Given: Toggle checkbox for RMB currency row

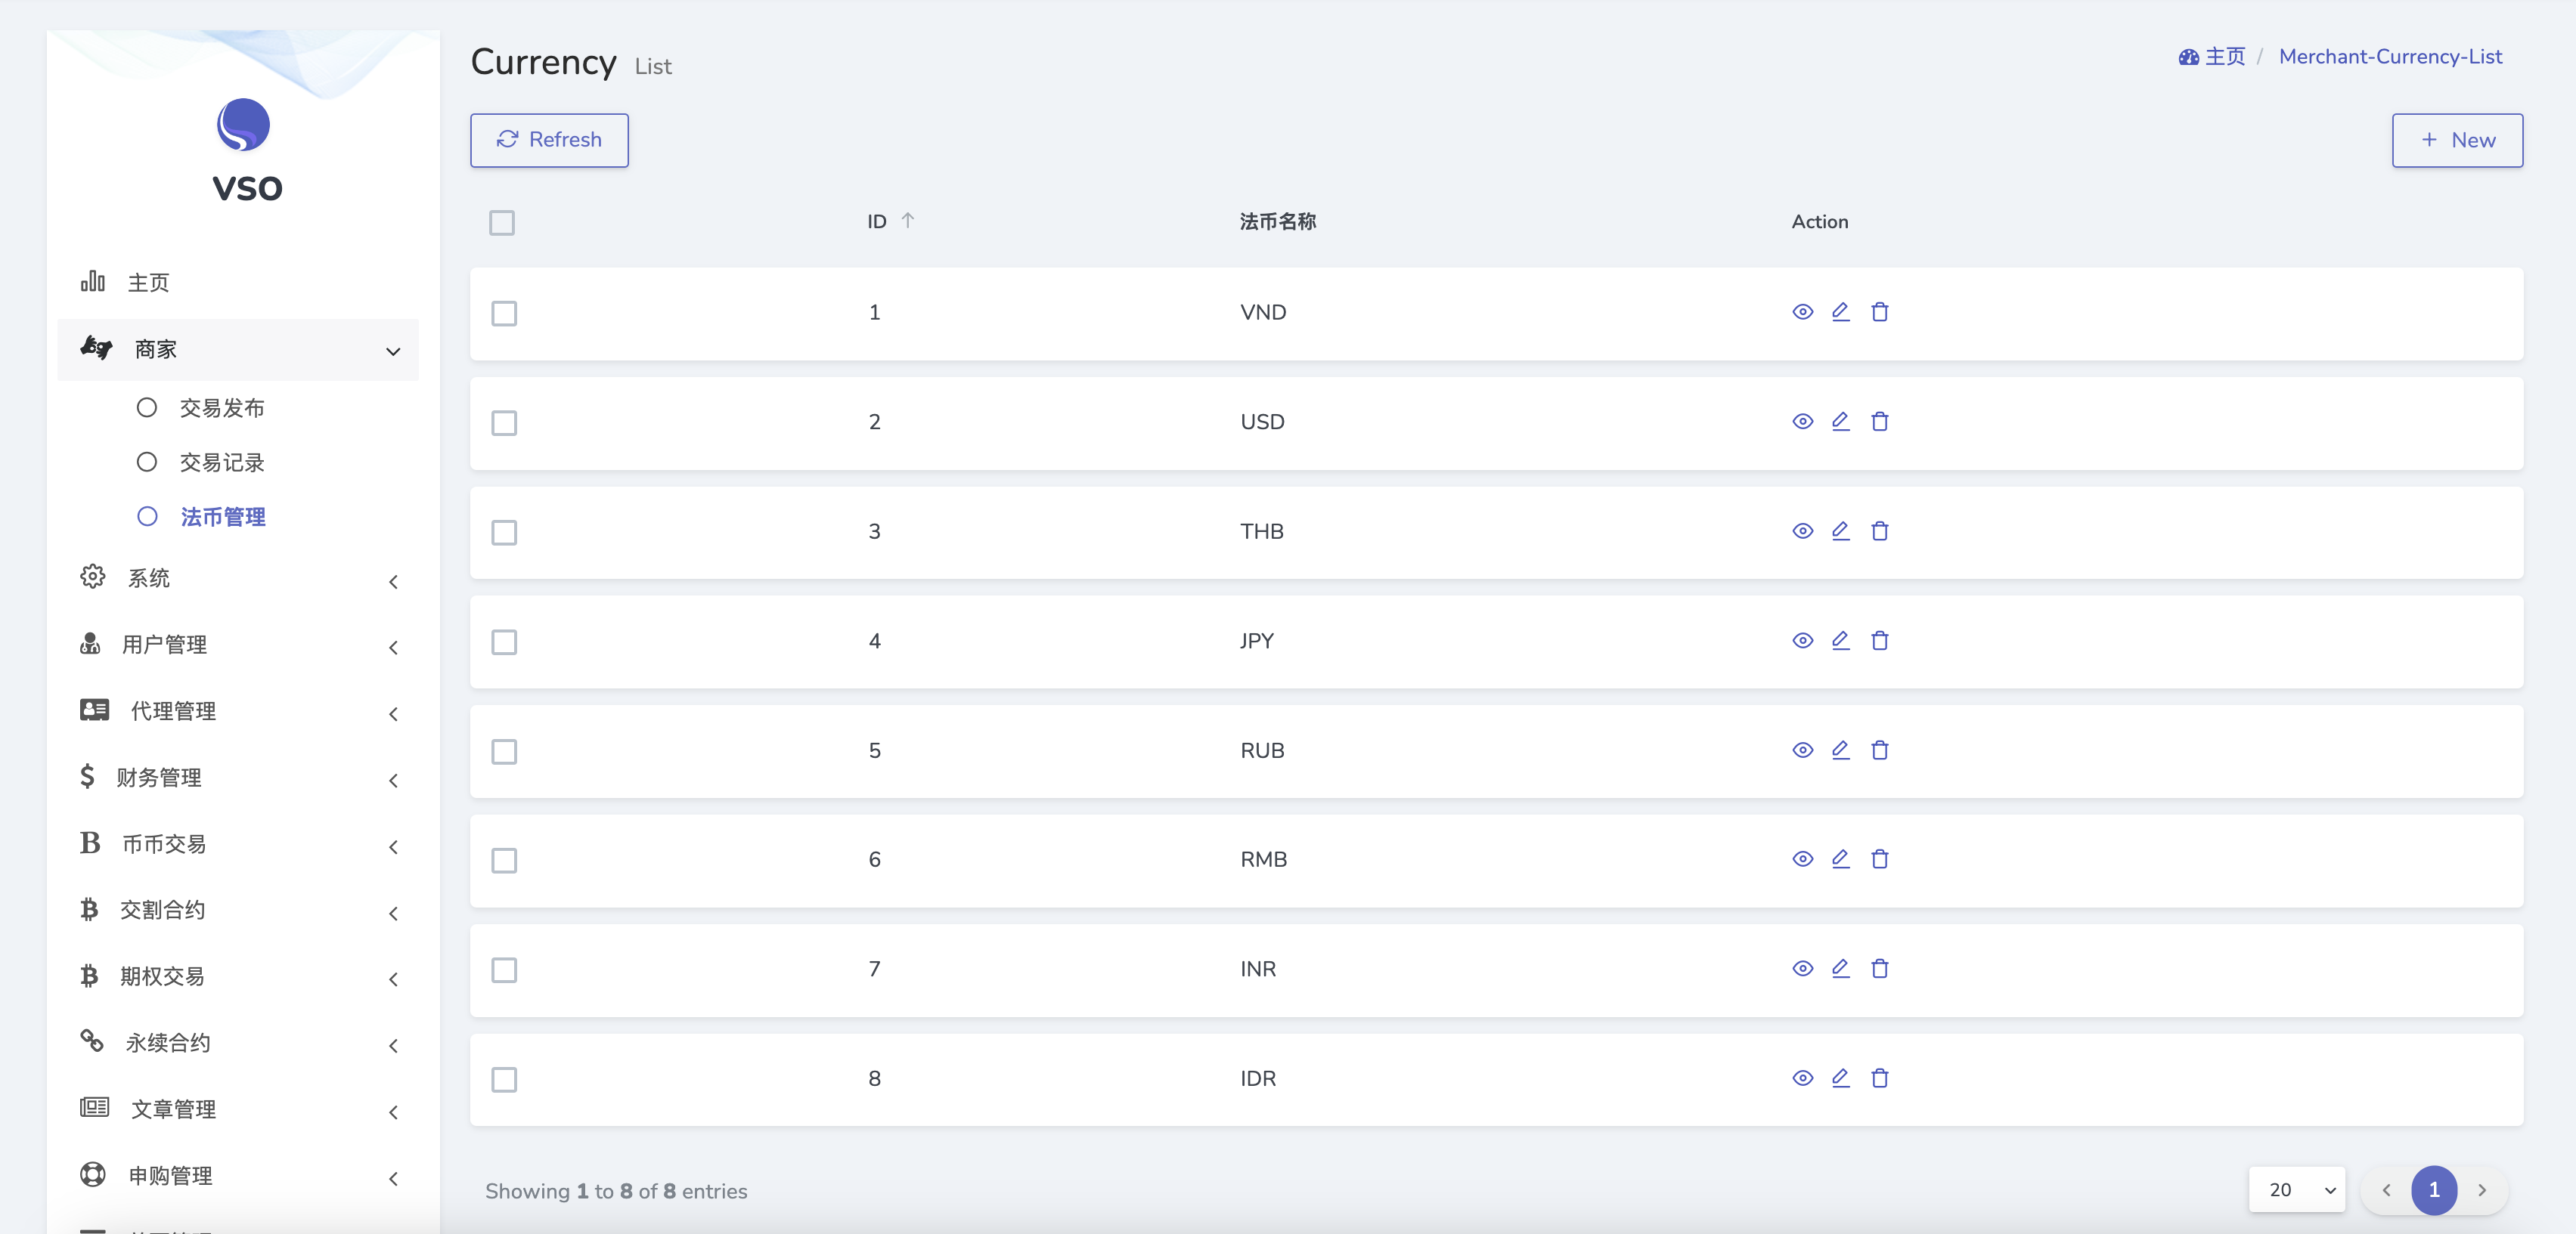Looking at the screenshot, I should 504,857.
